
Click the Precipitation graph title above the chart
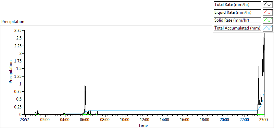pyautogui.click(x=13, y=22)
